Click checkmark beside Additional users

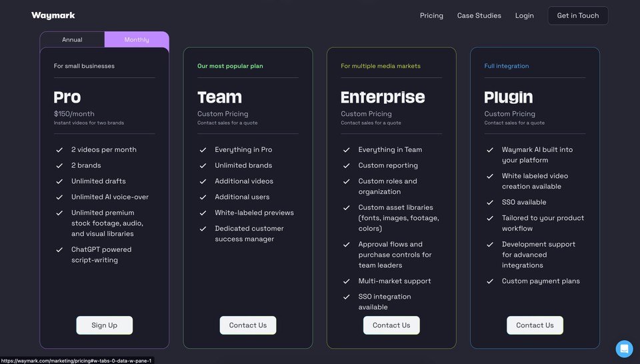coord(203,197)
